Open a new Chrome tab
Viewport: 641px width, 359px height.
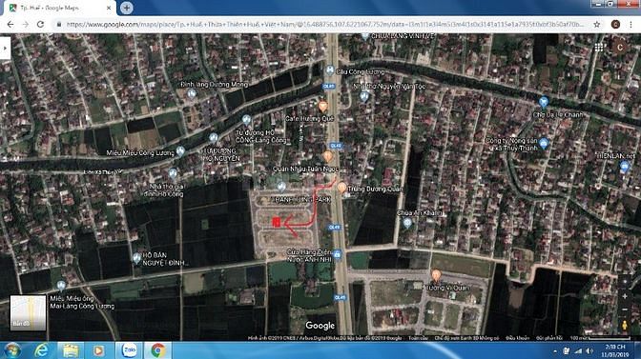tap(126, 8)
